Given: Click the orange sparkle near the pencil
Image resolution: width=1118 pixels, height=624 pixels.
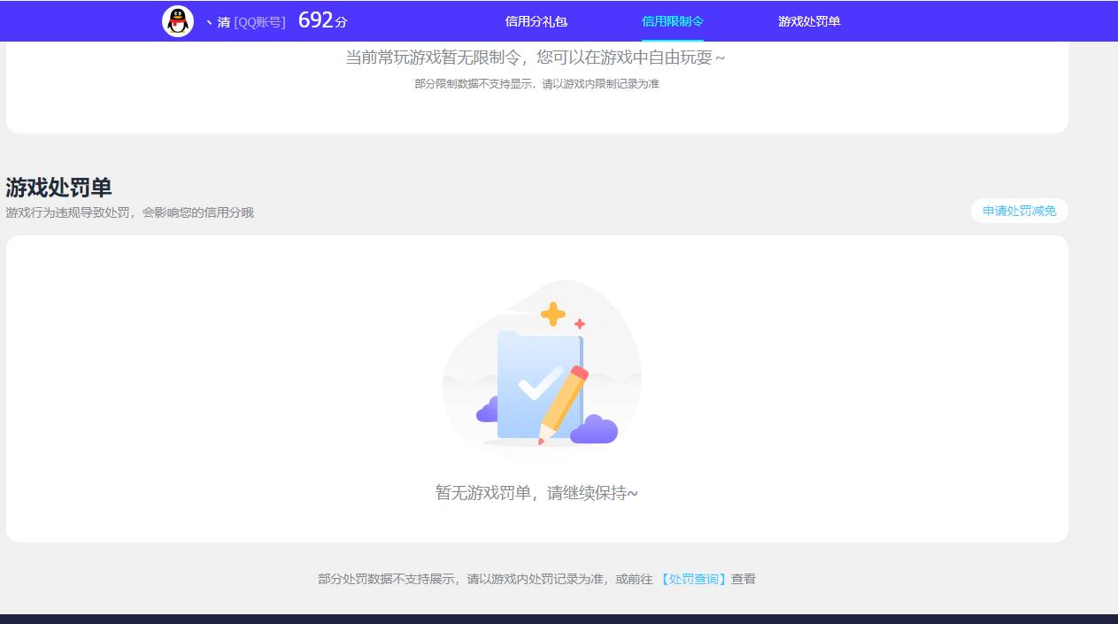Looking at the screenshot, I should (582, 324).
